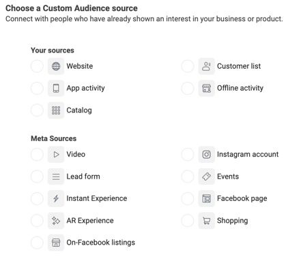The height and width of the screenshot is (261, 303).
Task: Click the phone icon for App activity
Action: (56, 88)
